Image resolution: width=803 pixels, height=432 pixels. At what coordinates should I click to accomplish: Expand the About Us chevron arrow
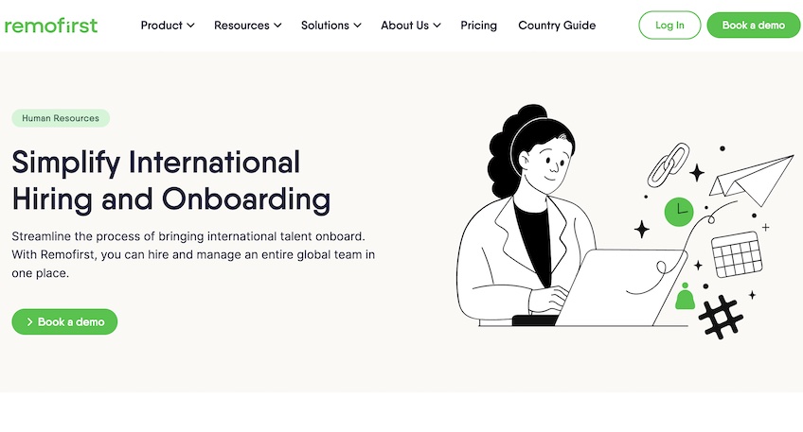coord(437,26)
